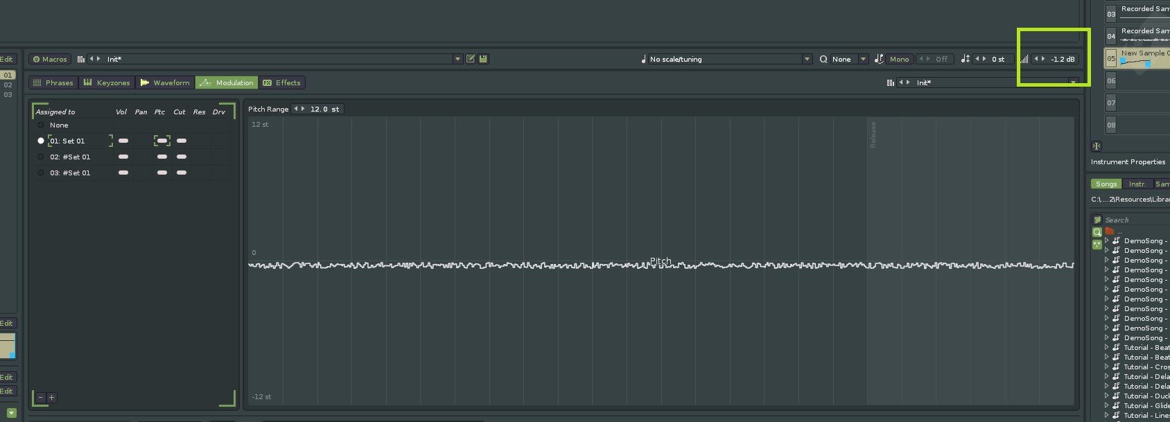Click the parent folder icon in browser
This screenshot has width=1170, height=422.
pyautogui.click(x=1109, y=231)
